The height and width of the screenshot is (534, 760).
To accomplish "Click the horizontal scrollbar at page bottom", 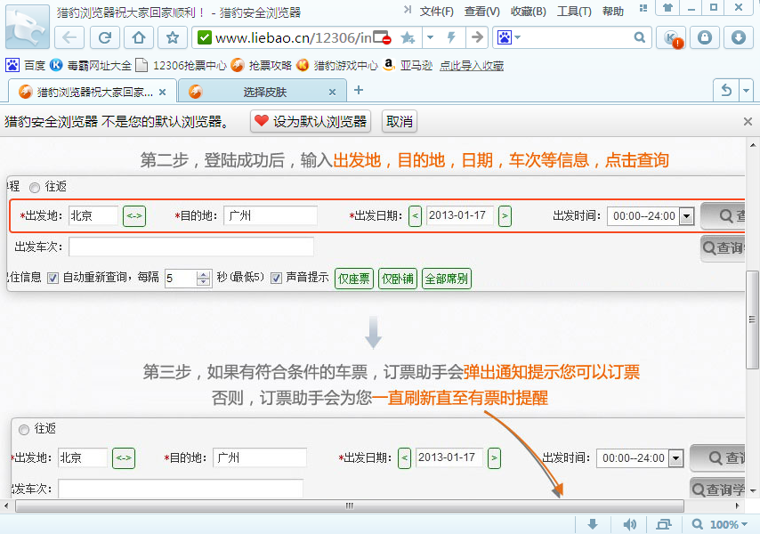I will click(x=349, y=506).
